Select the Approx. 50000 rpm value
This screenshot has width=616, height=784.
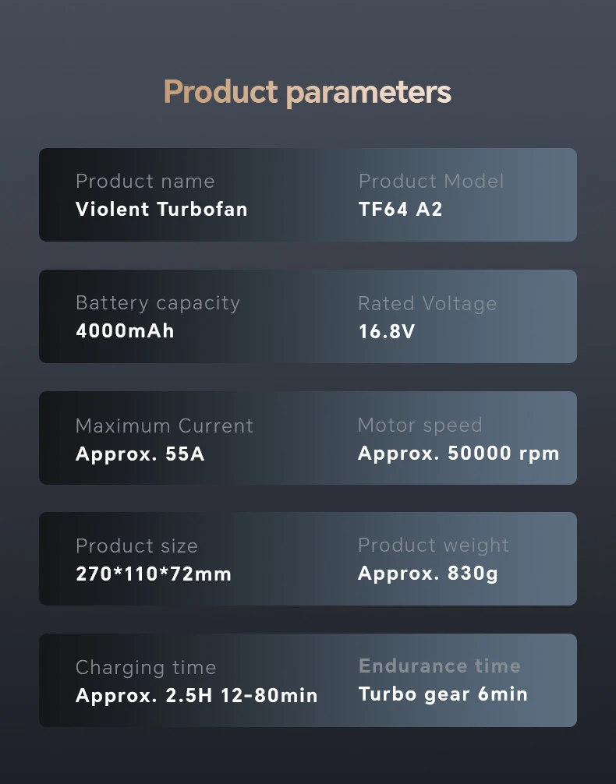pos(458,454)
